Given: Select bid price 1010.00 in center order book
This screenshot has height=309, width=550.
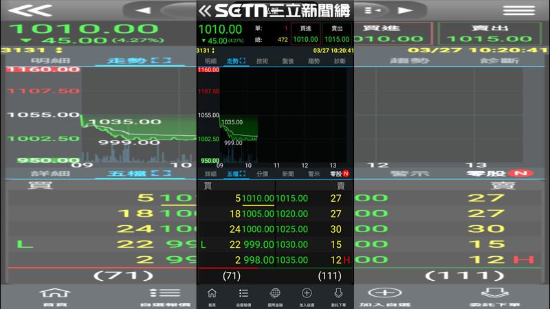Looking at the screenshot, I should 258,198.
